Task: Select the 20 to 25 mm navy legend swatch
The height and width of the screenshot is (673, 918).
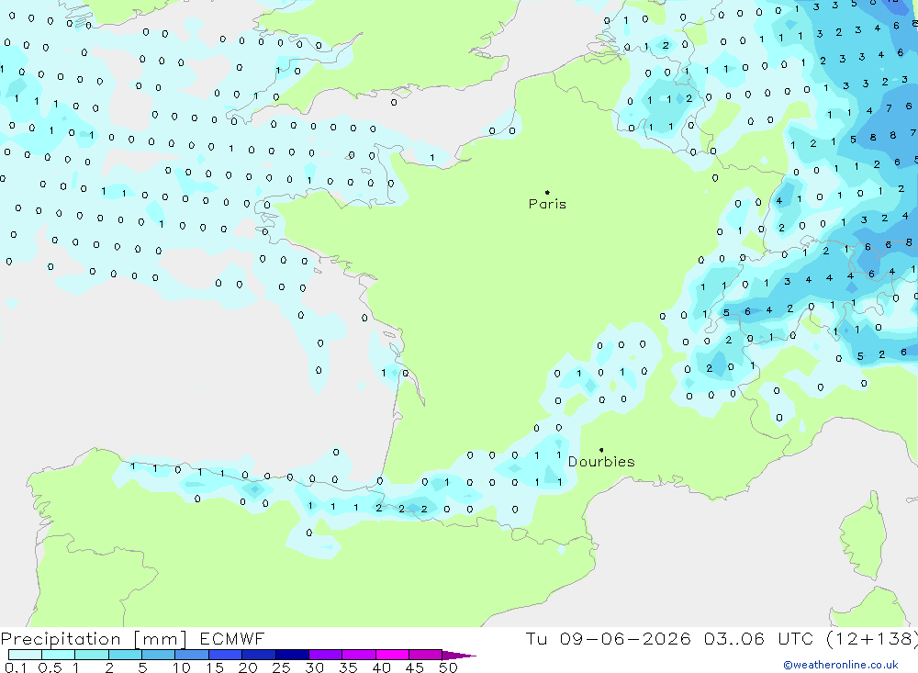Action: [x=259, y=655]
